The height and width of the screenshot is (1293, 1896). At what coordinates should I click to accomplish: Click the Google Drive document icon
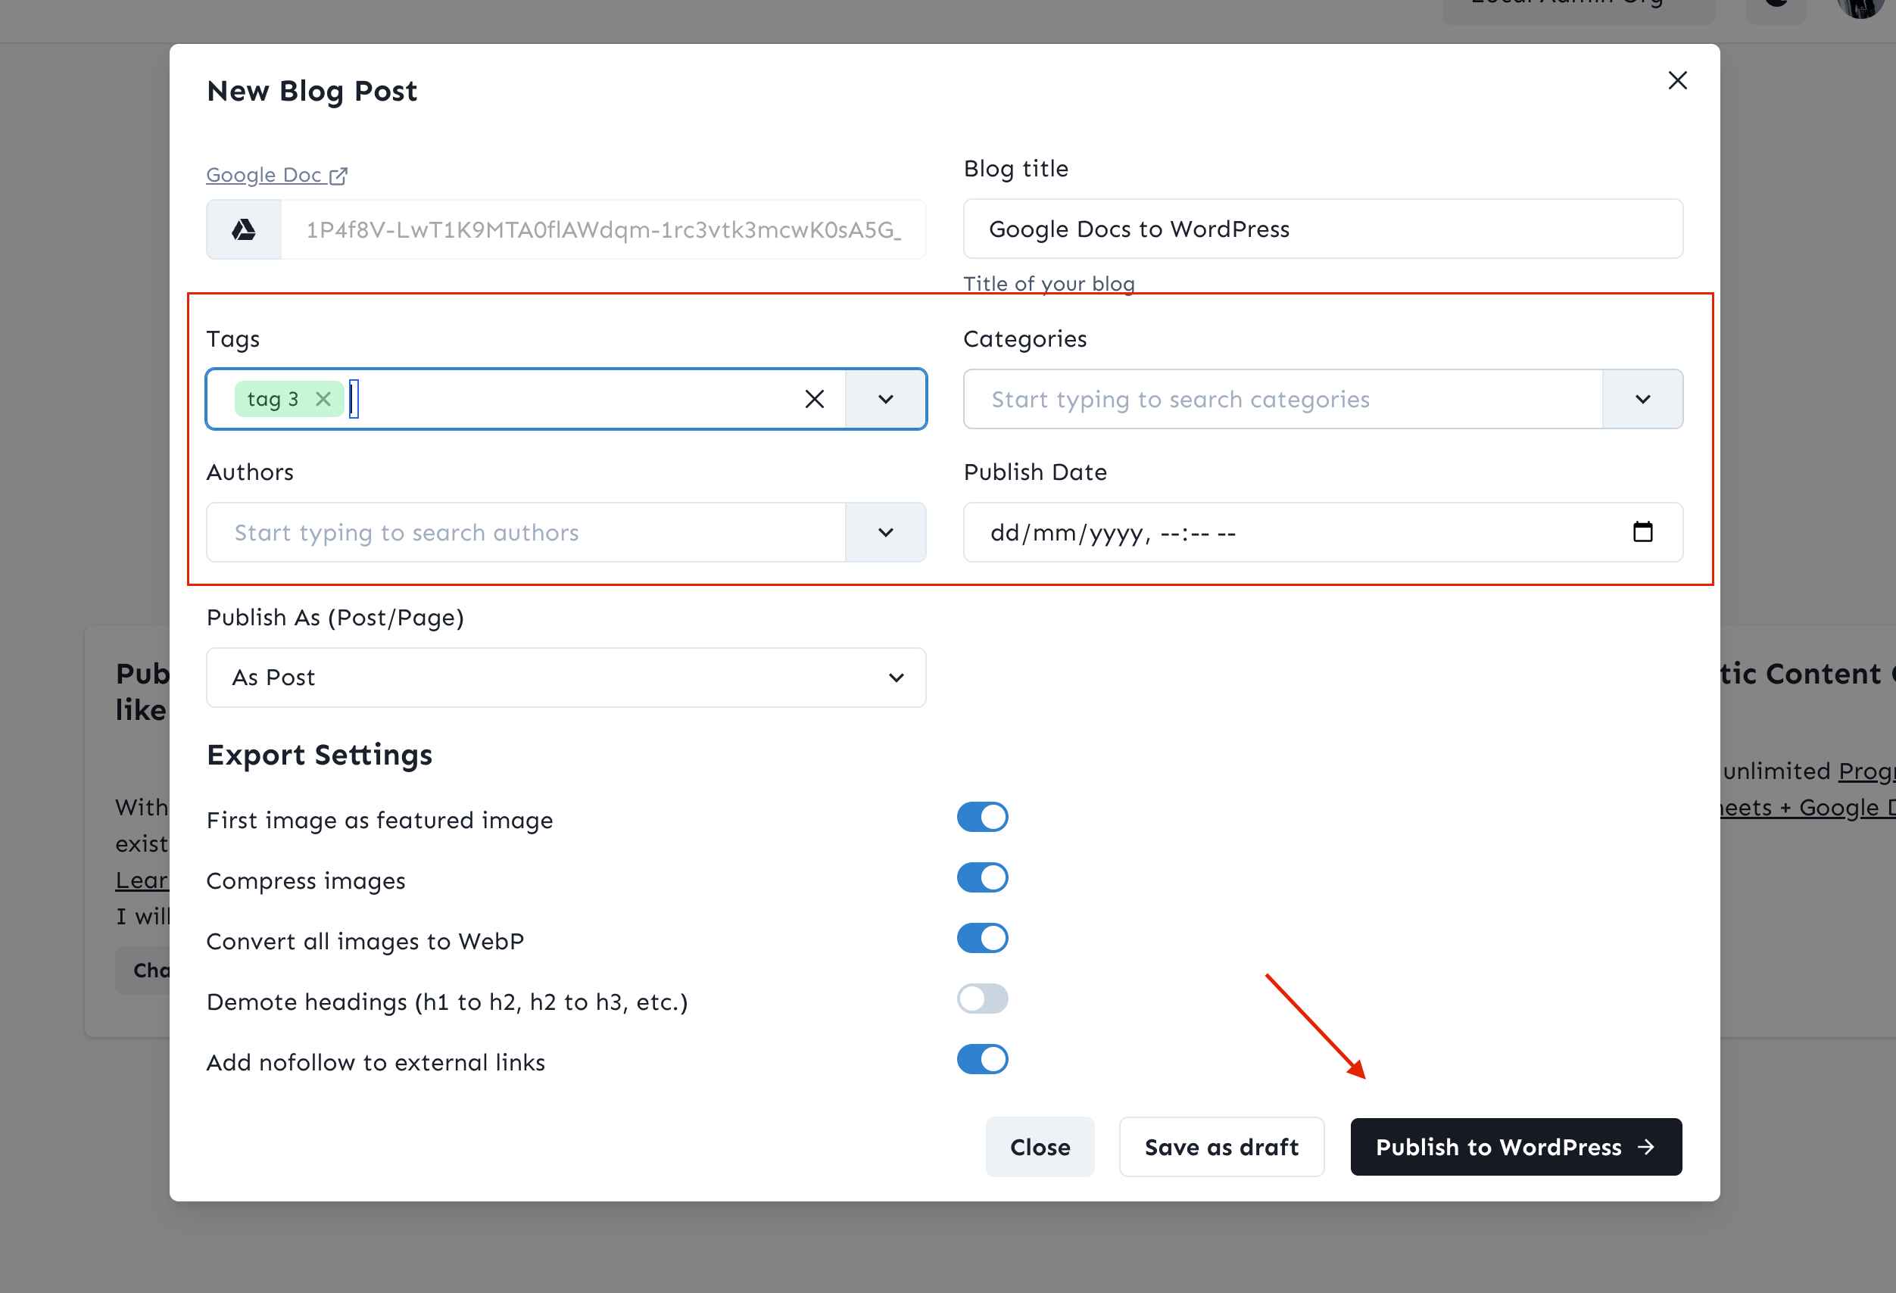click(x=245, y=228)
